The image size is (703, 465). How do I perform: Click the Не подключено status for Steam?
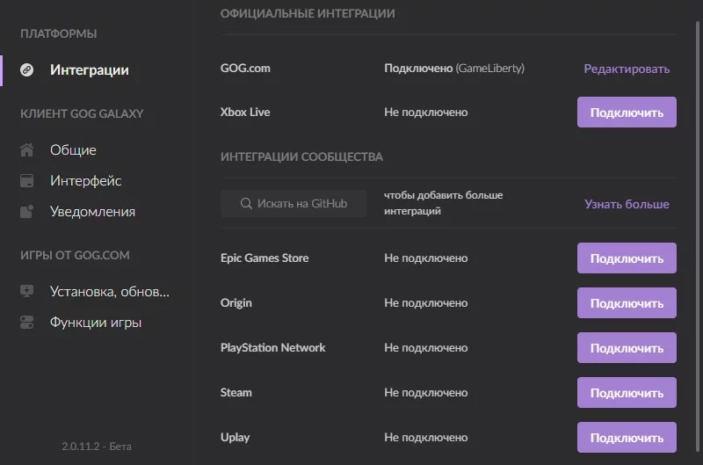tap(426, 392)
